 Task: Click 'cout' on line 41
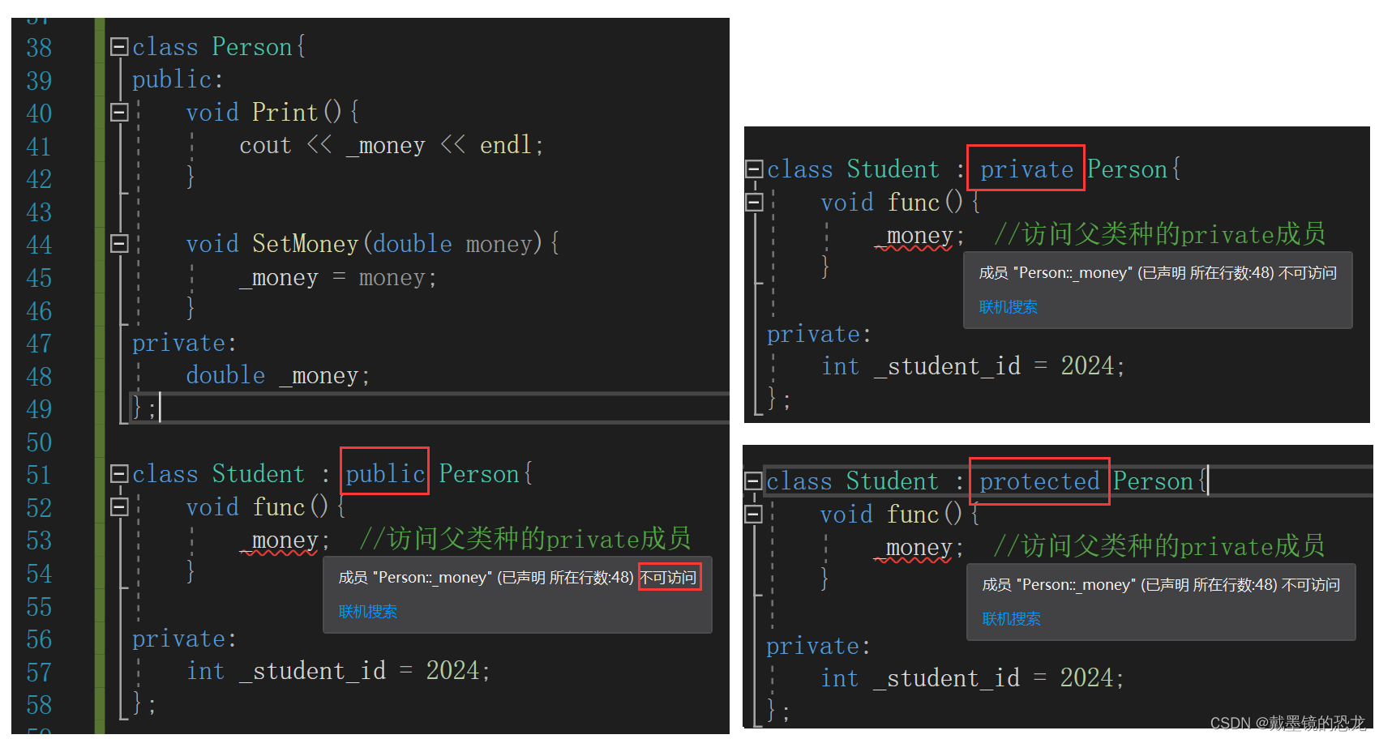point(265,145)
